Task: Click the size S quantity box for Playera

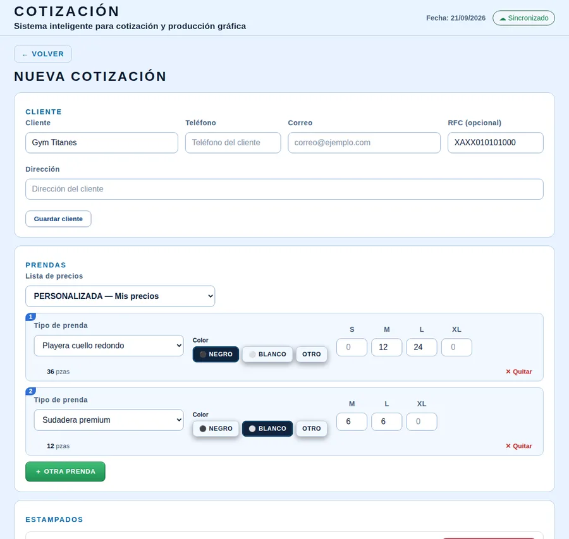Action: pos(352,348)
